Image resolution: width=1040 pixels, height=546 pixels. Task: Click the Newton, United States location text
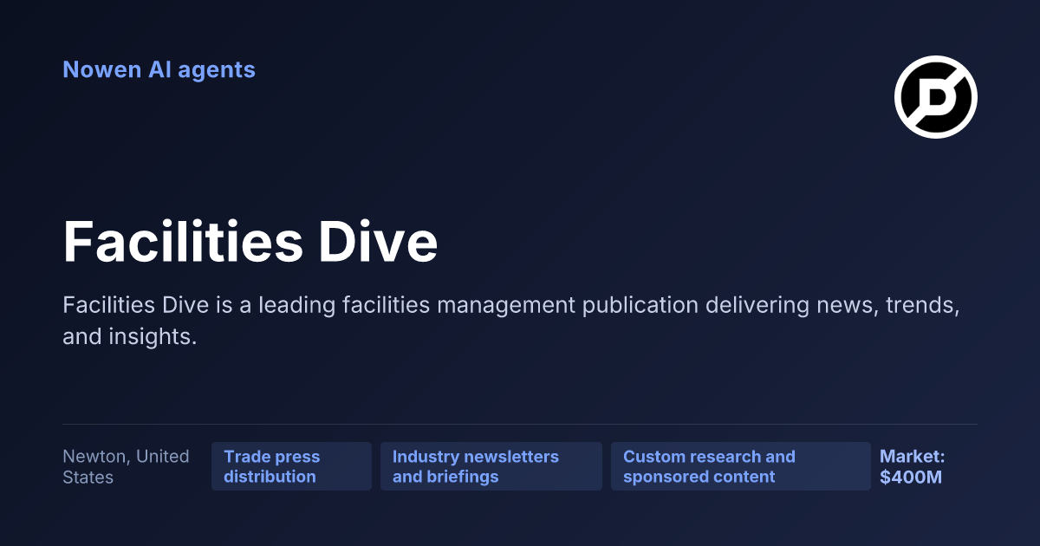(126, 466)
